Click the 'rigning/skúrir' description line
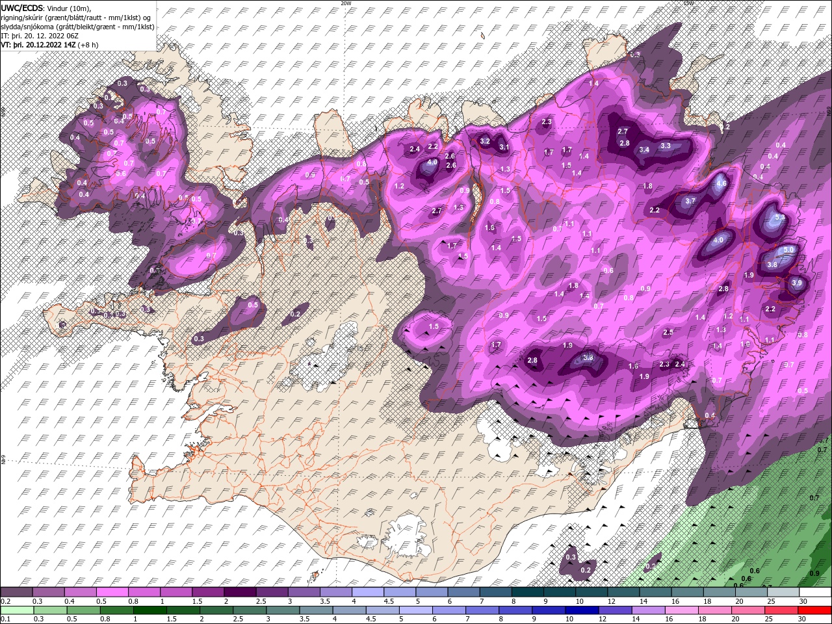832x624 pixels. tap(76, 17)
